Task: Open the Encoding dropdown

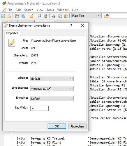Action: pos(52,99)
